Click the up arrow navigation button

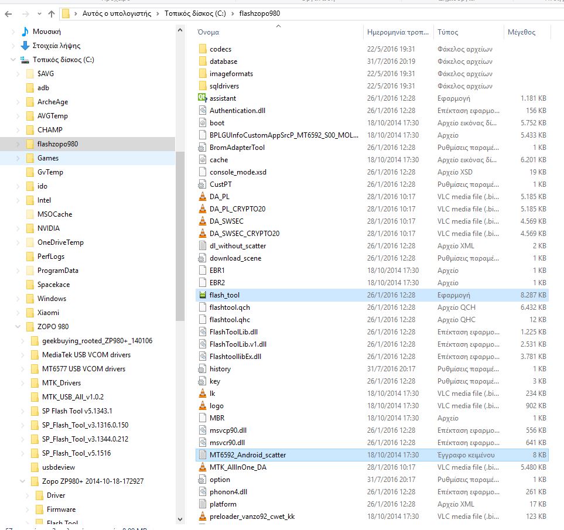(x=52, y=13)
